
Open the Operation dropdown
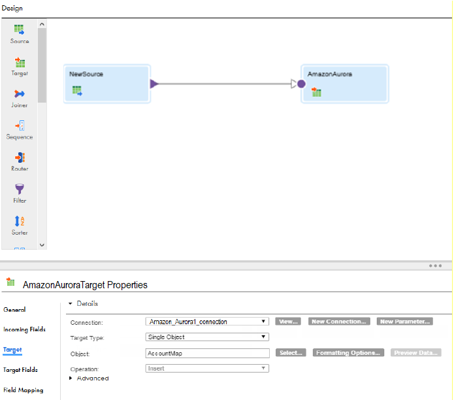(x=207, y=369)
